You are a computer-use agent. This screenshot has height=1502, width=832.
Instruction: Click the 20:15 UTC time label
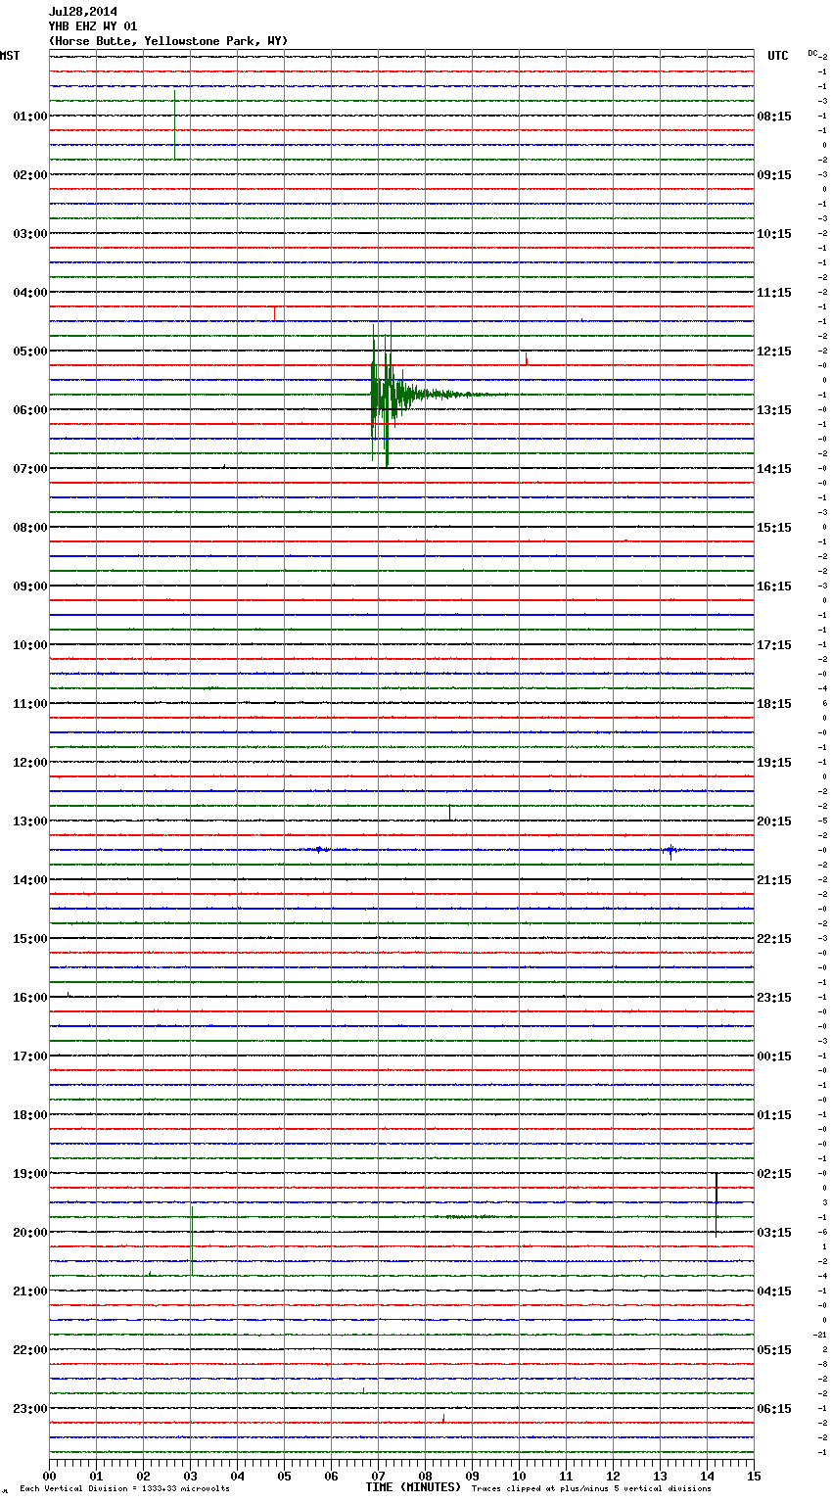[x=774, y=821]
